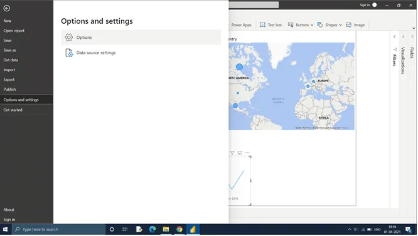Click the account avatar circle in the title bar
This screenshot has height=236, width=418.
(x=375, y=5)
